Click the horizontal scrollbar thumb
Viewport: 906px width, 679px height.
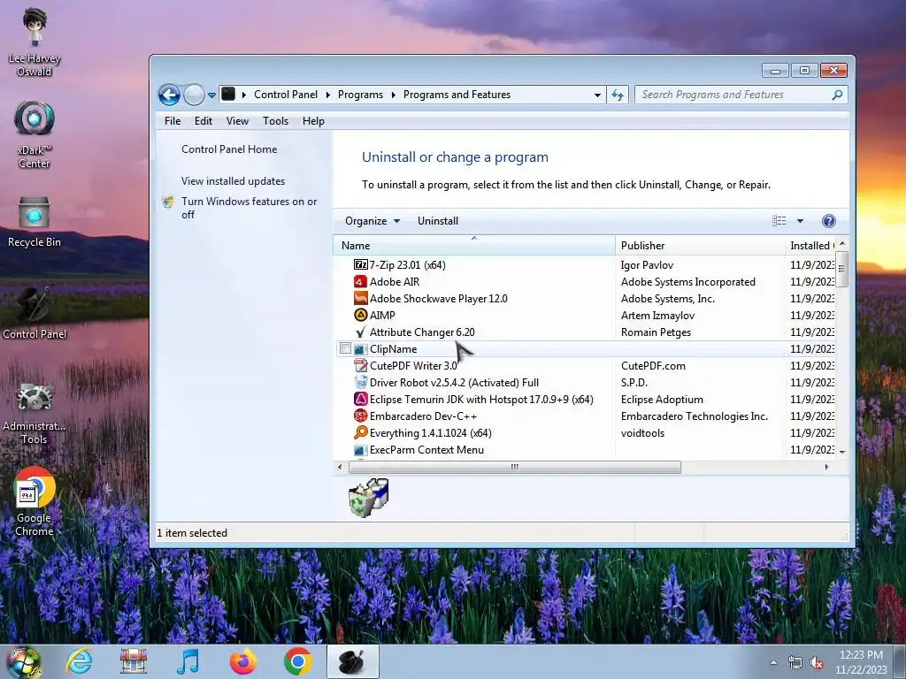515,467
